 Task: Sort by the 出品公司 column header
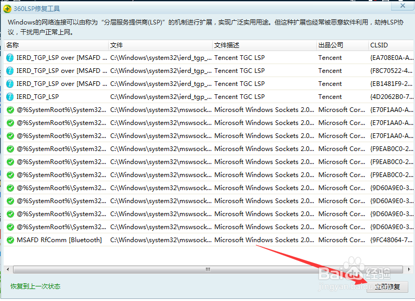342,45
